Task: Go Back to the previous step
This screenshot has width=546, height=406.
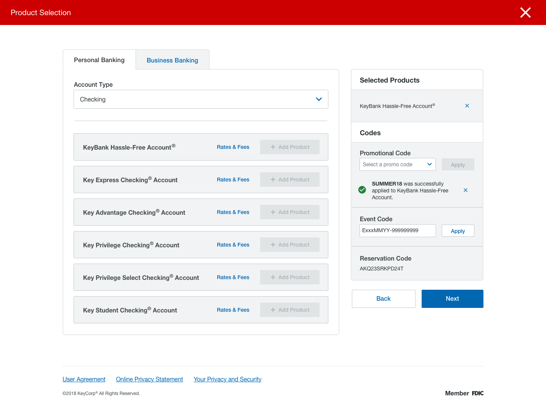Action: pos(383,299)
